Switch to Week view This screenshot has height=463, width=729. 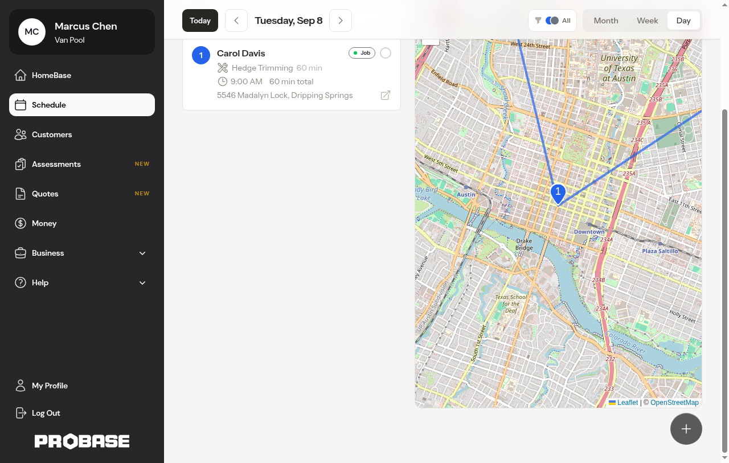[648, 21]
